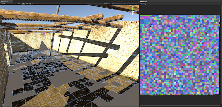Toggle scene lighting sun icon
This screenshot has height=107, width=222.
pos(23,4)
